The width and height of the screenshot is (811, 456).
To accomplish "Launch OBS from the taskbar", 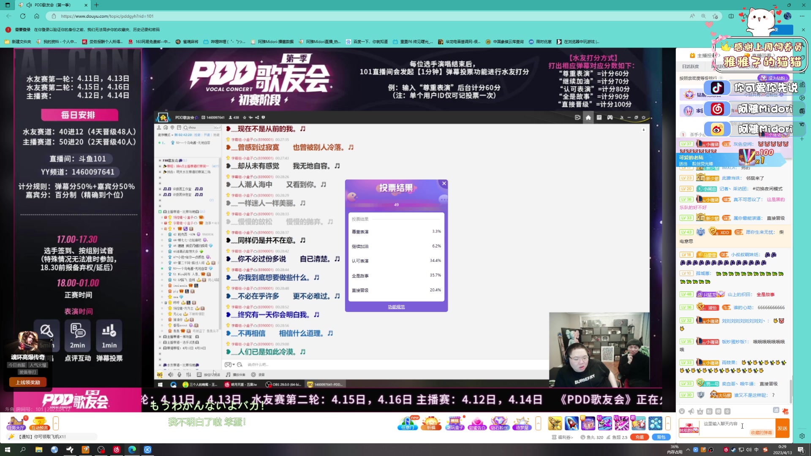I will pos(101,450).
